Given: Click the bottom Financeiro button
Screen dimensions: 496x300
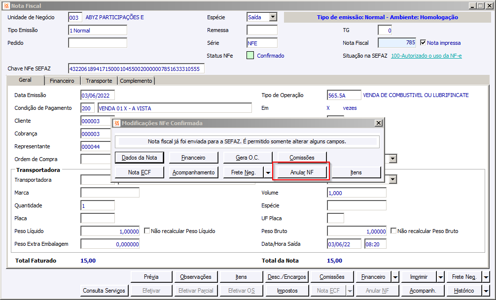Looking at the screenshot, I should click(373, 277).
